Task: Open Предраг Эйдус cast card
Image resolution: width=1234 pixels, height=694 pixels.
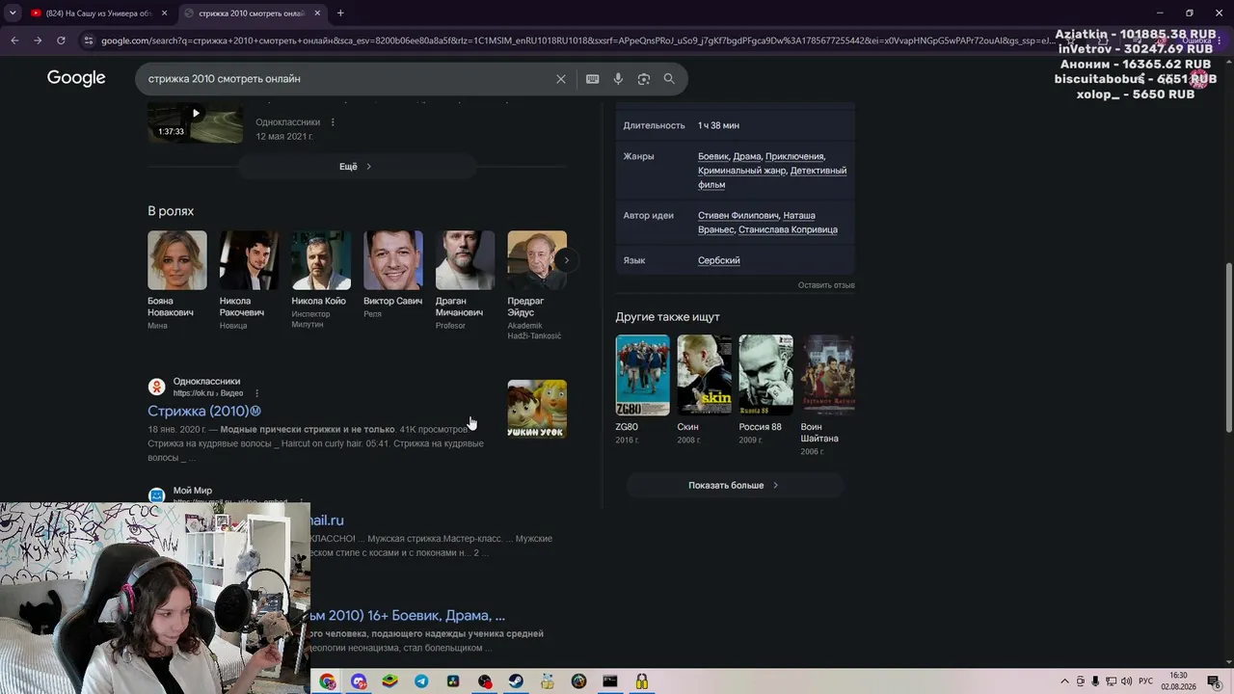Action: 537,285
